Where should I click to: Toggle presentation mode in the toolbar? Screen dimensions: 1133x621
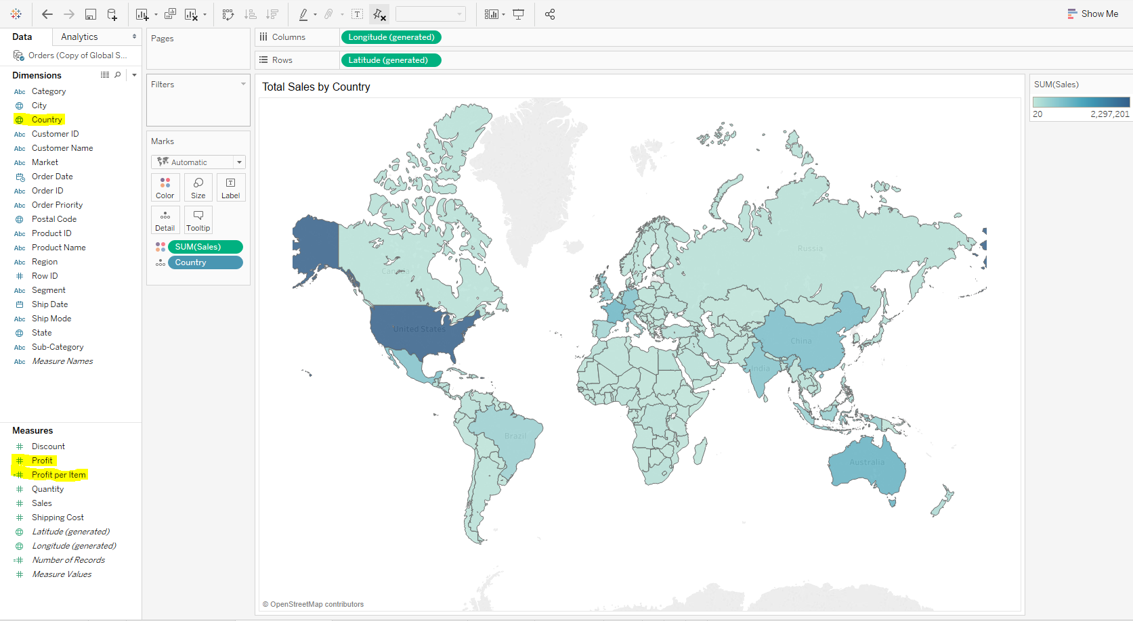[518, 14]
